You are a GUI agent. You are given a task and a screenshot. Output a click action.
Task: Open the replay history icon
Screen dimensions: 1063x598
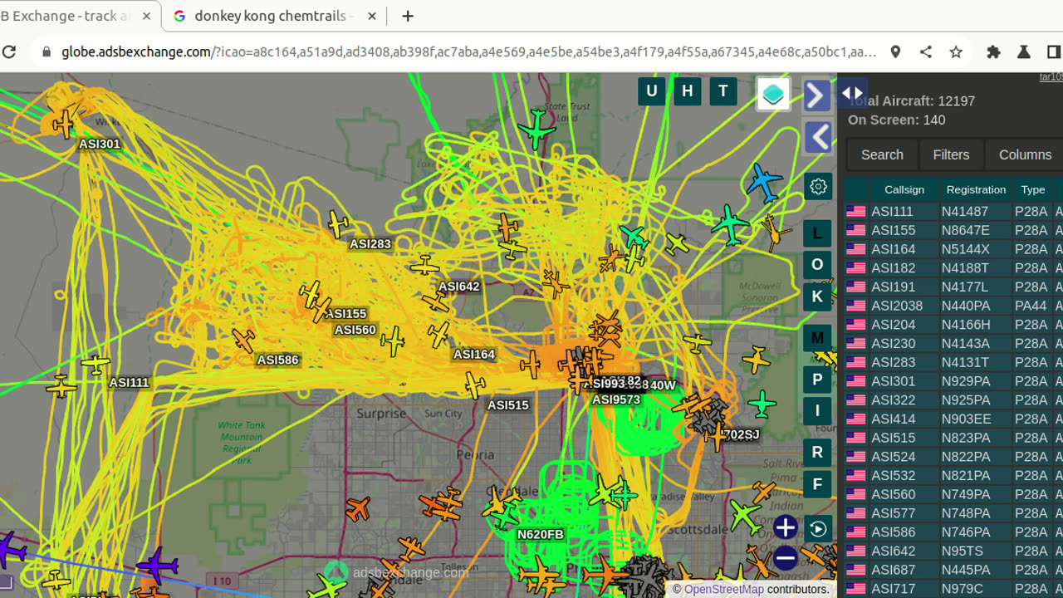818,529
